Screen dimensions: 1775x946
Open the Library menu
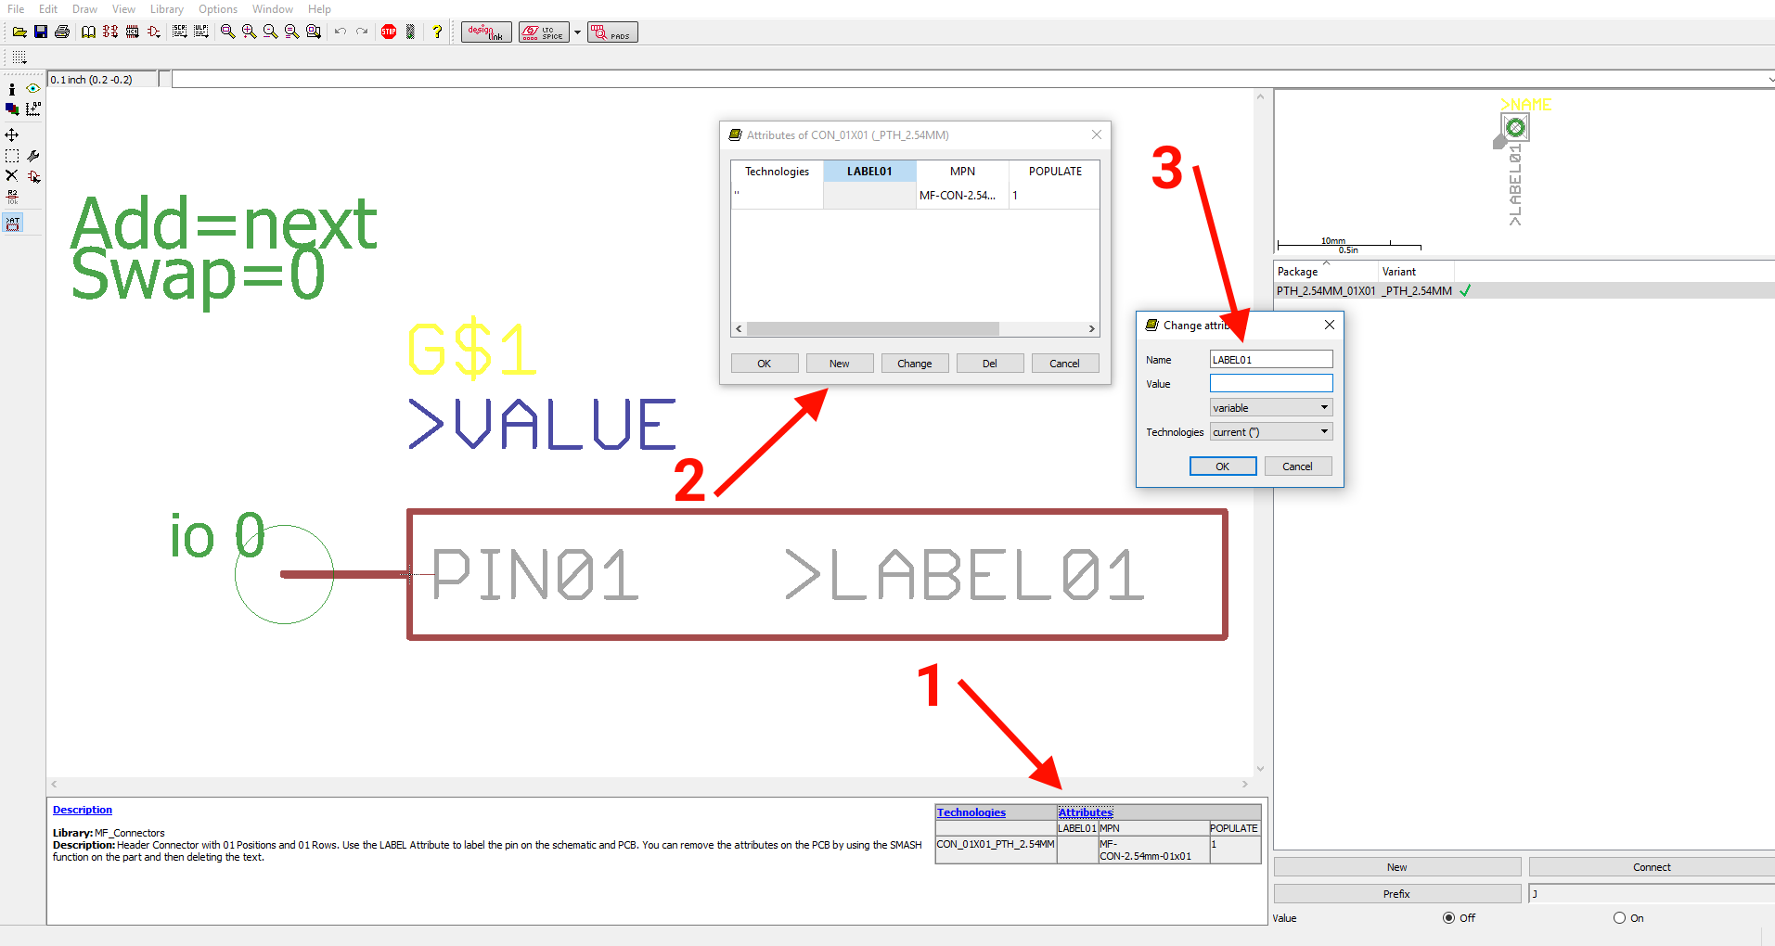pos(167,9)
